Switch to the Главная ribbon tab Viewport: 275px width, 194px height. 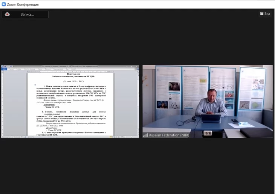coord(11,69)
